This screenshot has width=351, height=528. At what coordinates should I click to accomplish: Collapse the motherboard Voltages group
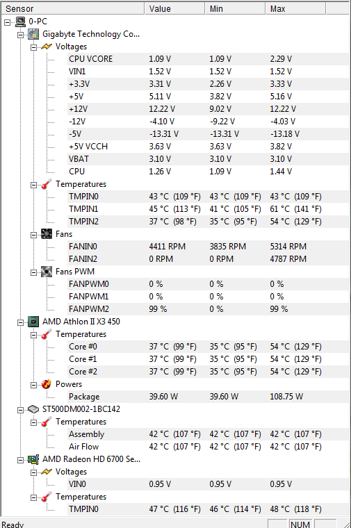(x=33, y=47)
